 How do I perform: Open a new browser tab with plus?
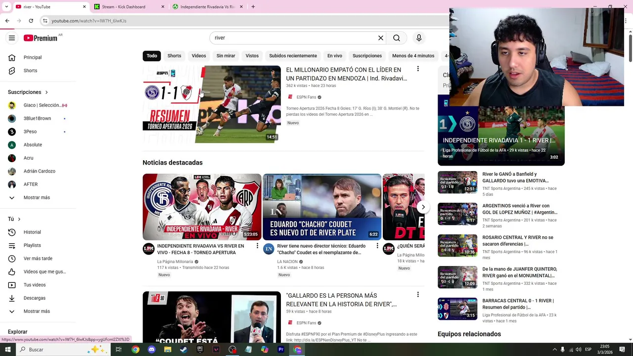(253, 7)
